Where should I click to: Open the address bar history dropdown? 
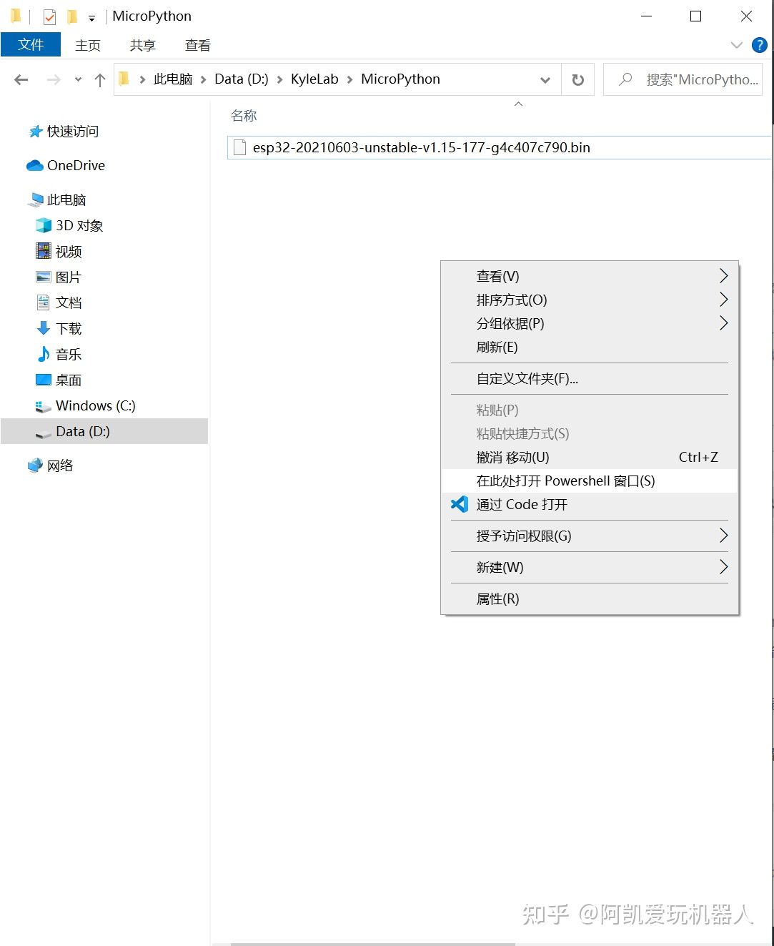tap(545, 80)
